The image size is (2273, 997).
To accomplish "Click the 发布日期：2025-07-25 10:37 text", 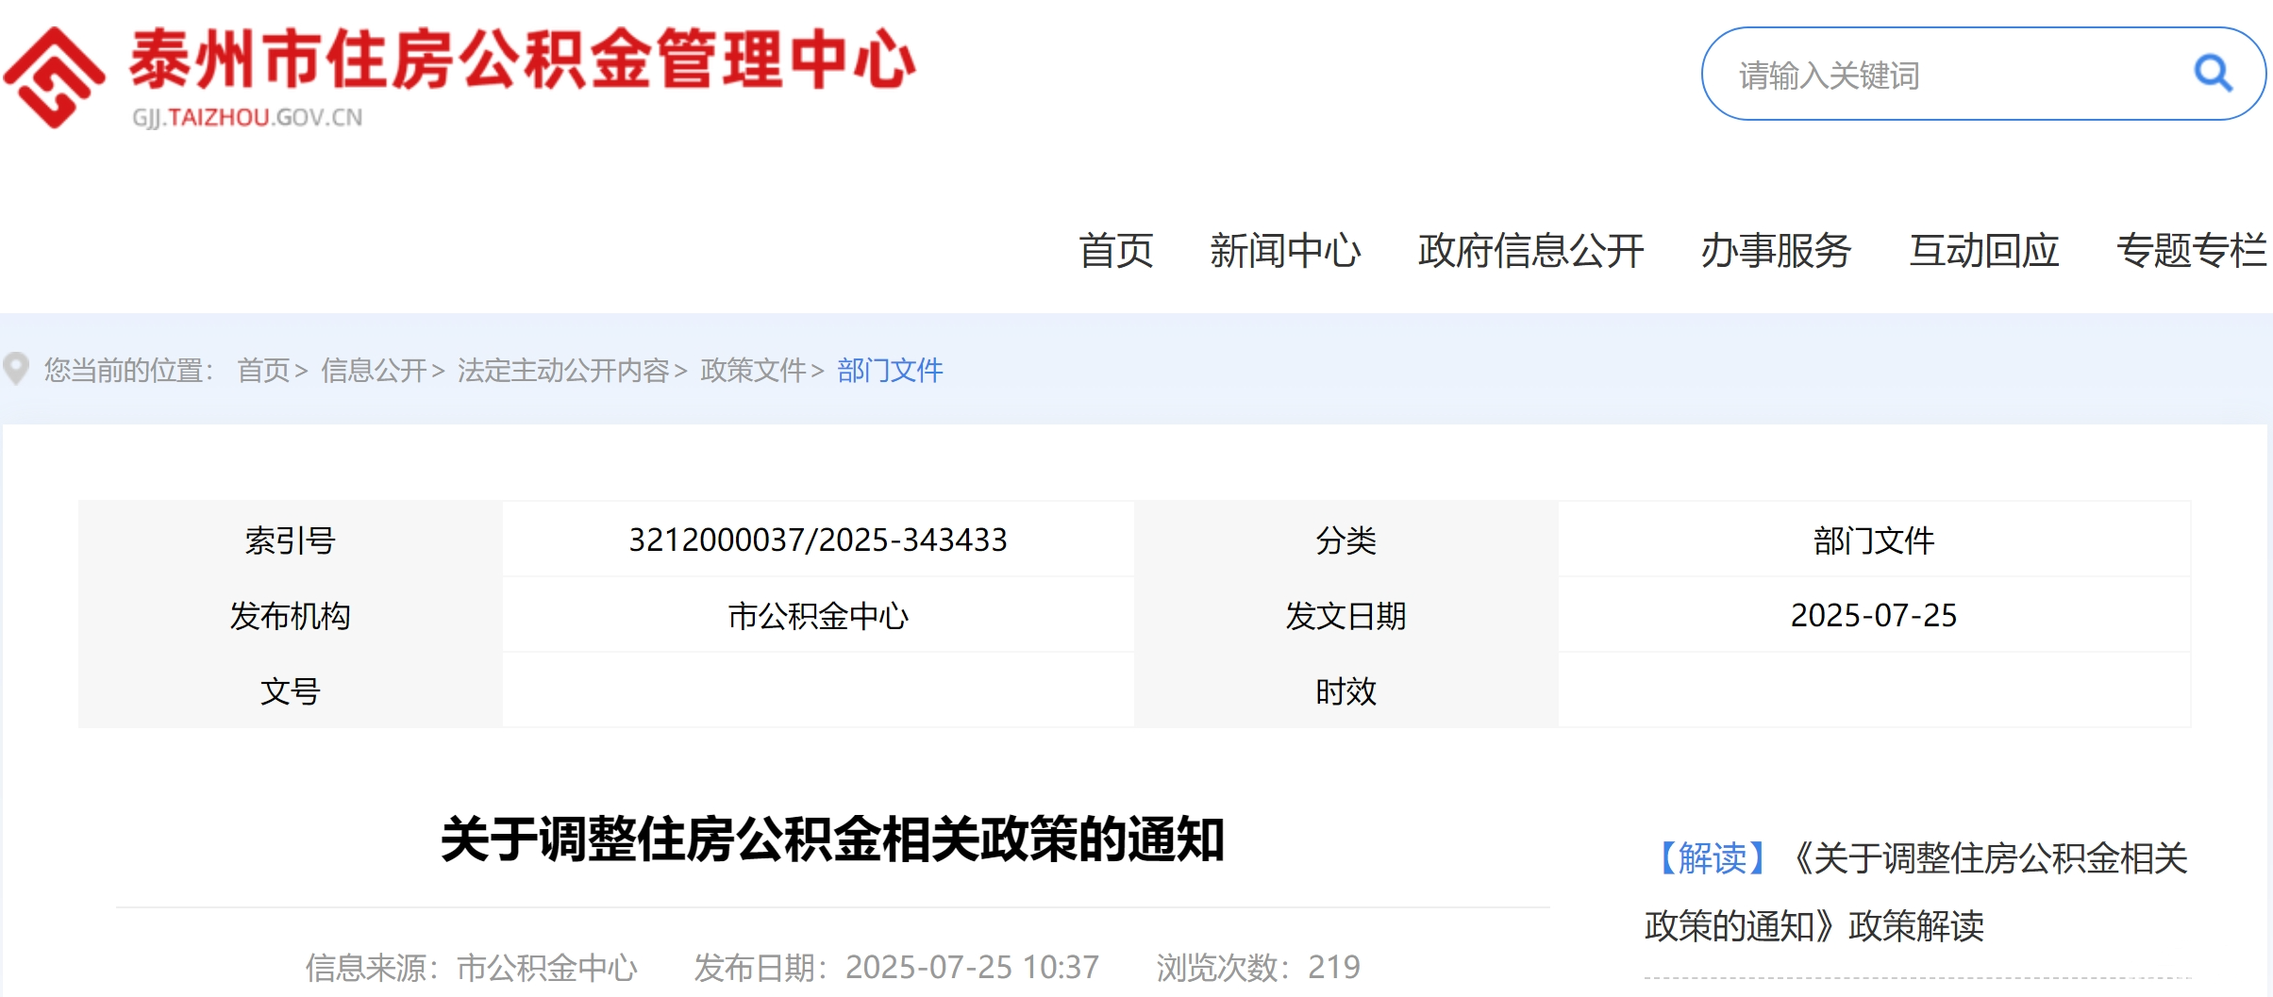I will coord(896,967).
